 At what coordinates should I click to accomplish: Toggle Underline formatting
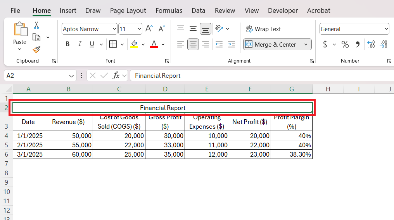(92, 44)
